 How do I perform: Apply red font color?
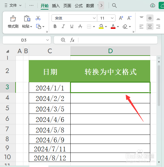[113, 26]
